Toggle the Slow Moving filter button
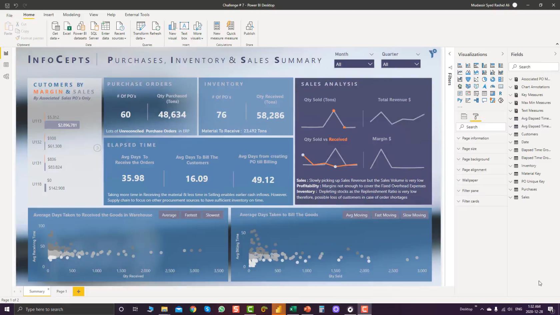The image size is (560, 315). tap(414, 215)
